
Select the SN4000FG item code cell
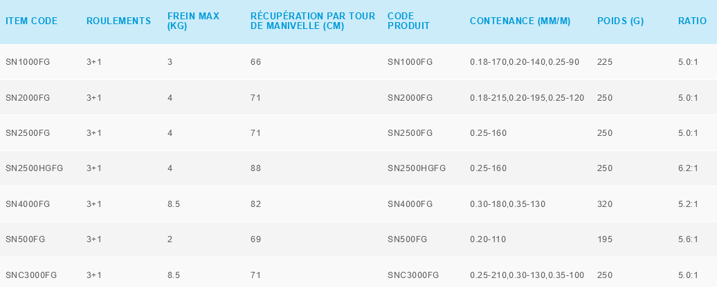pos(28,204)
